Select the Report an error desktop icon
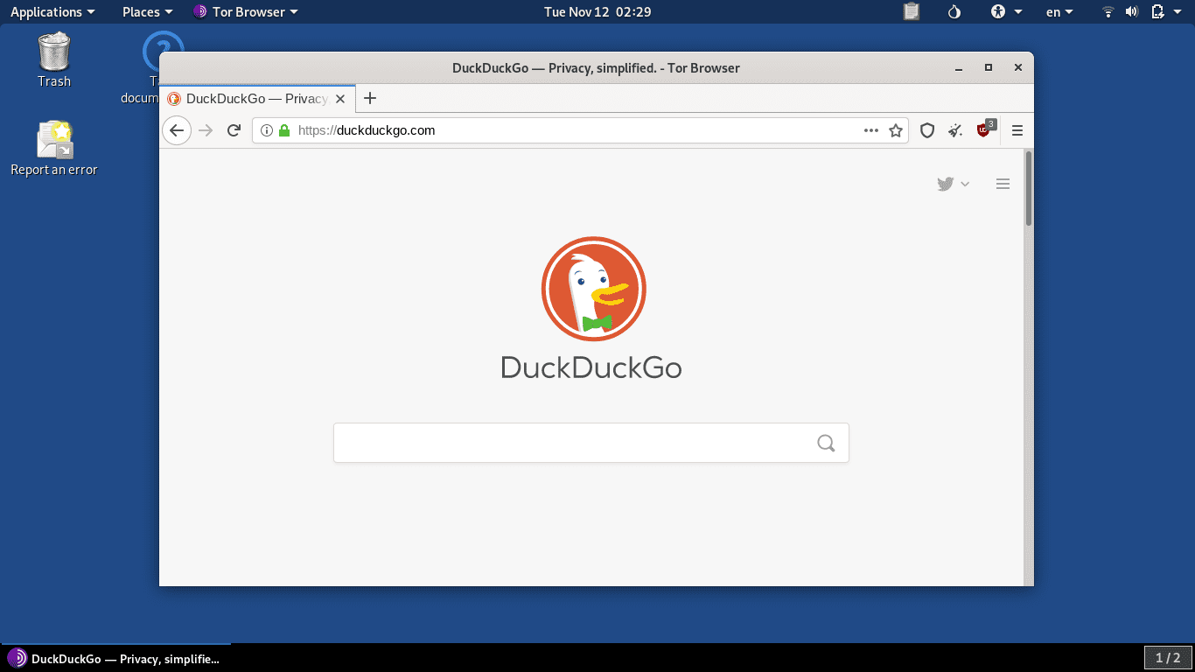This screenshot has width=1195, height=672. click(54, 149)
